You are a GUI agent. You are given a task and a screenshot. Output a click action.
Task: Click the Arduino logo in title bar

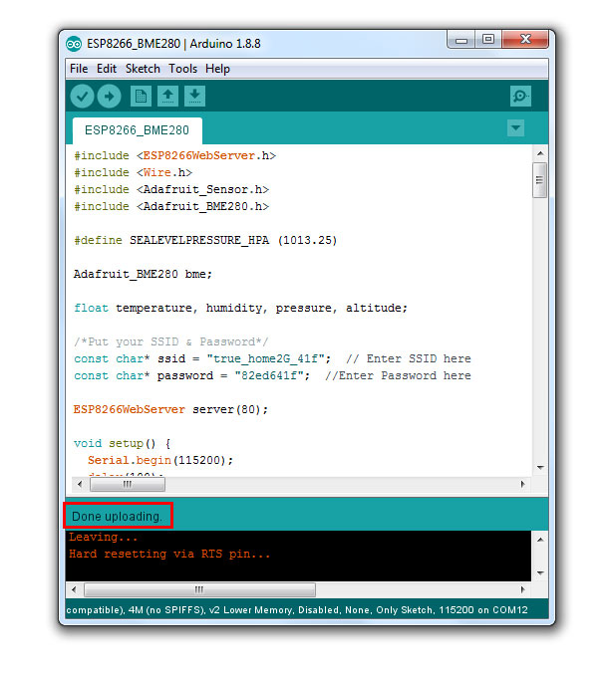click(x=74, y=44)
